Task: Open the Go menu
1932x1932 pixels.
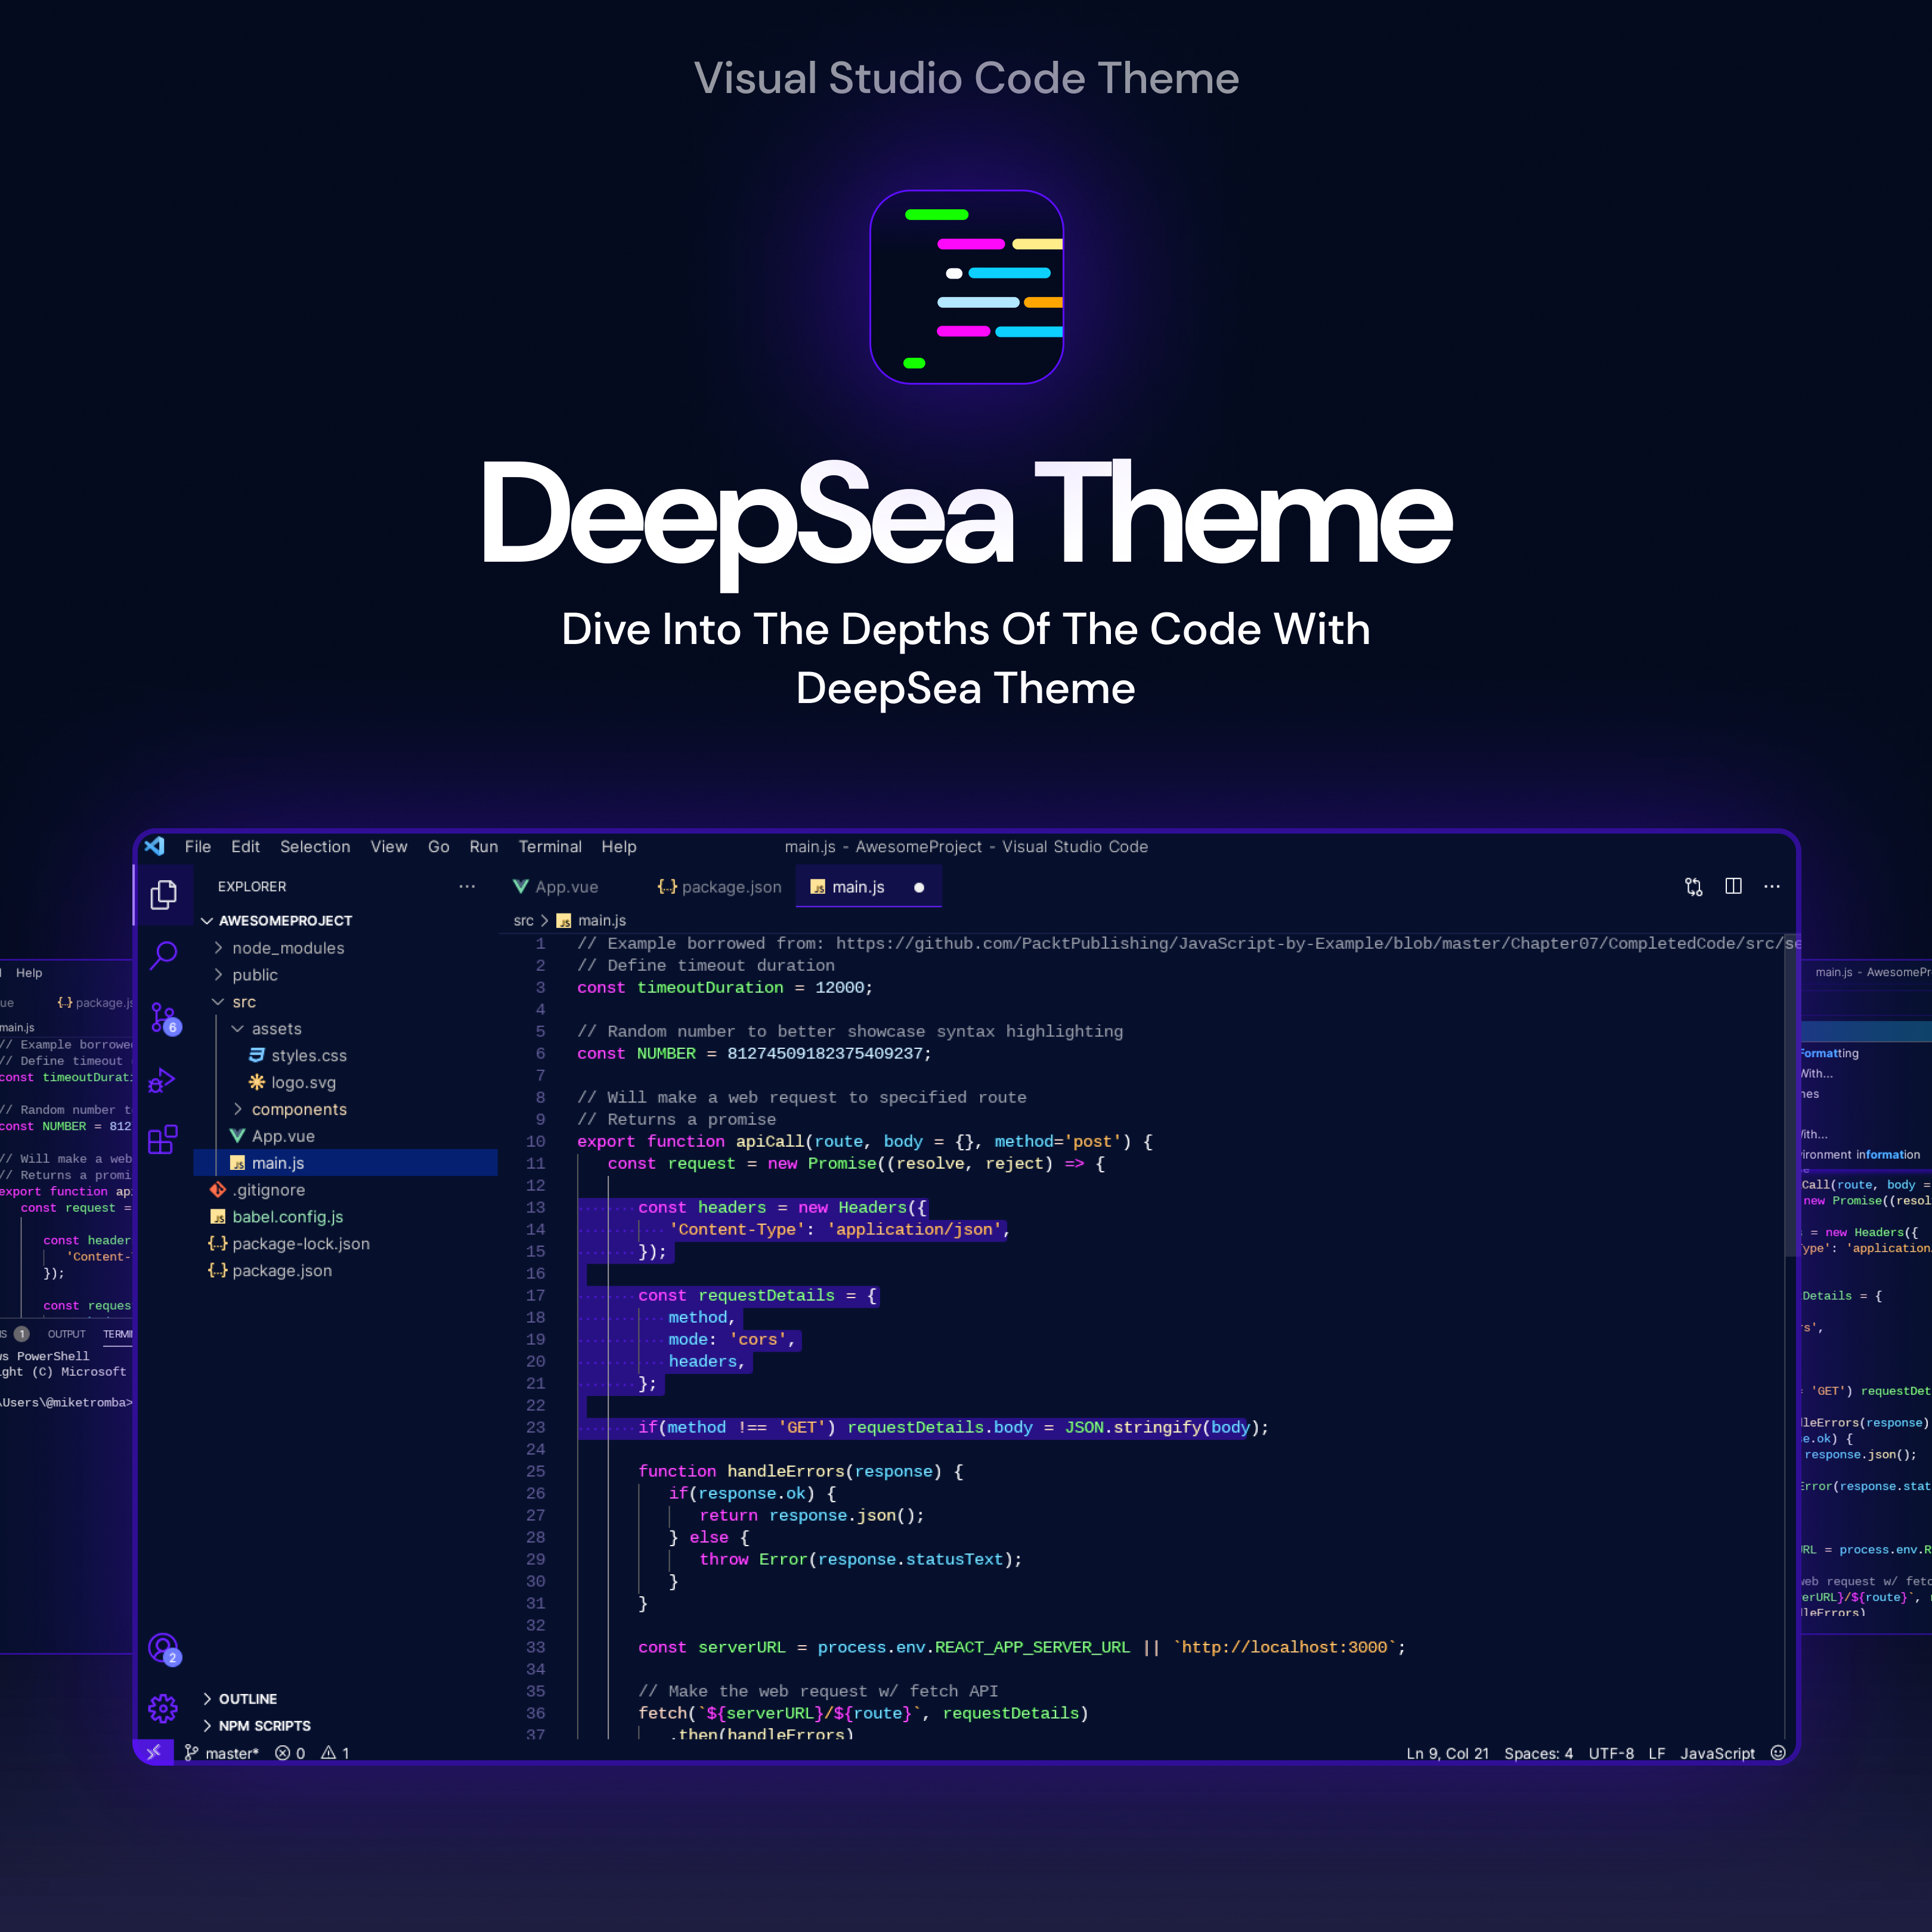Action: tap(438, 846)
